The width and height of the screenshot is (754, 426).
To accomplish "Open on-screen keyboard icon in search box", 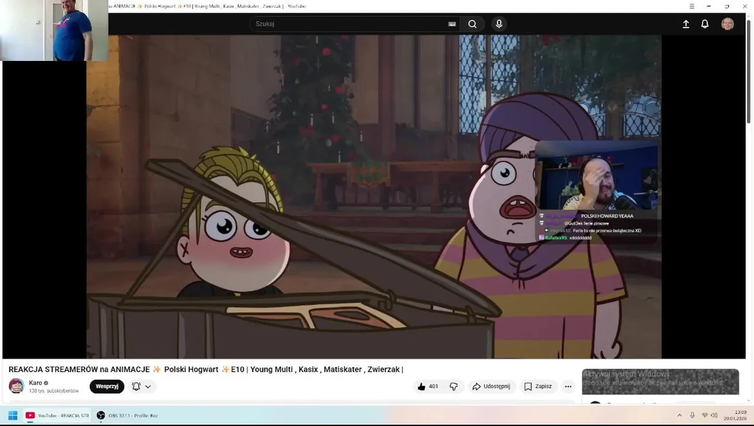I will pos(452,24).
